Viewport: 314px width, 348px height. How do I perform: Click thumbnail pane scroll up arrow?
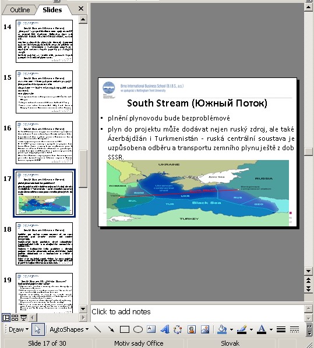coord(83,19)
